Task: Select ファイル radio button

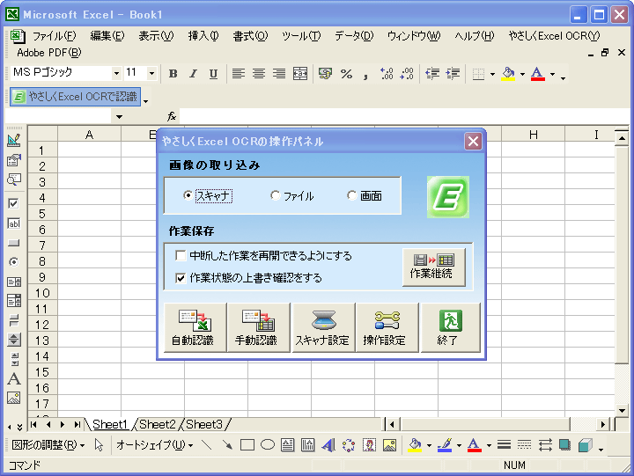Action: [276, 195]
